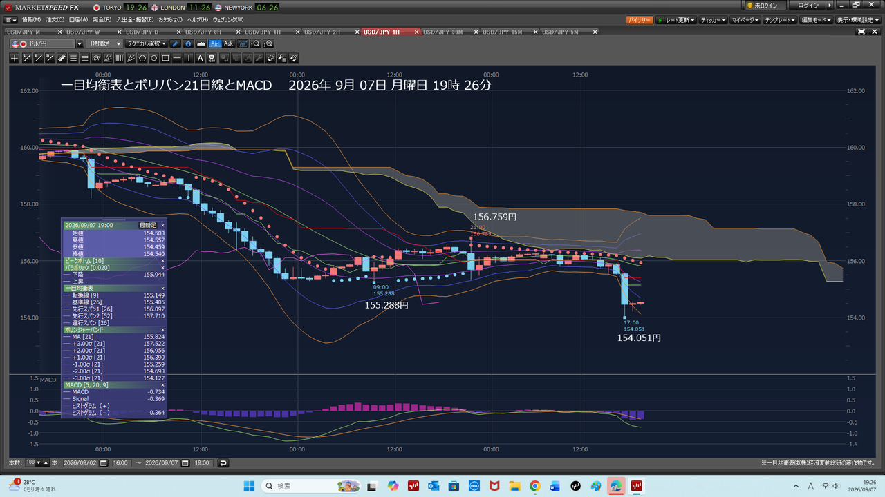Toggle the cloud chart-type button
The height and width of the screenshot is (497, 885).
click(x=202, y=43)
